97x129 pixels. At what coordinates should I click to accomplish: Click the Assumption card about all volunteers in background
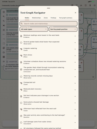(x=12, y=65)
